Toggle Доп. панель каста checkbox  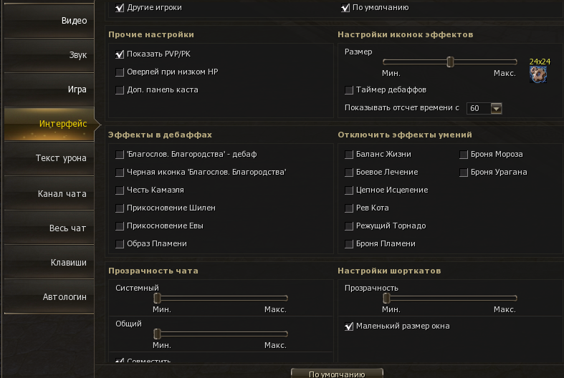(x=120, y=90)
